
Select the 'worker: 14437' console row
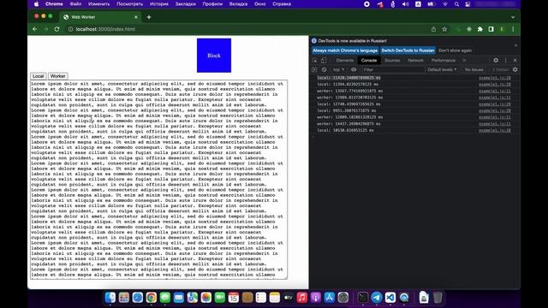414,124
